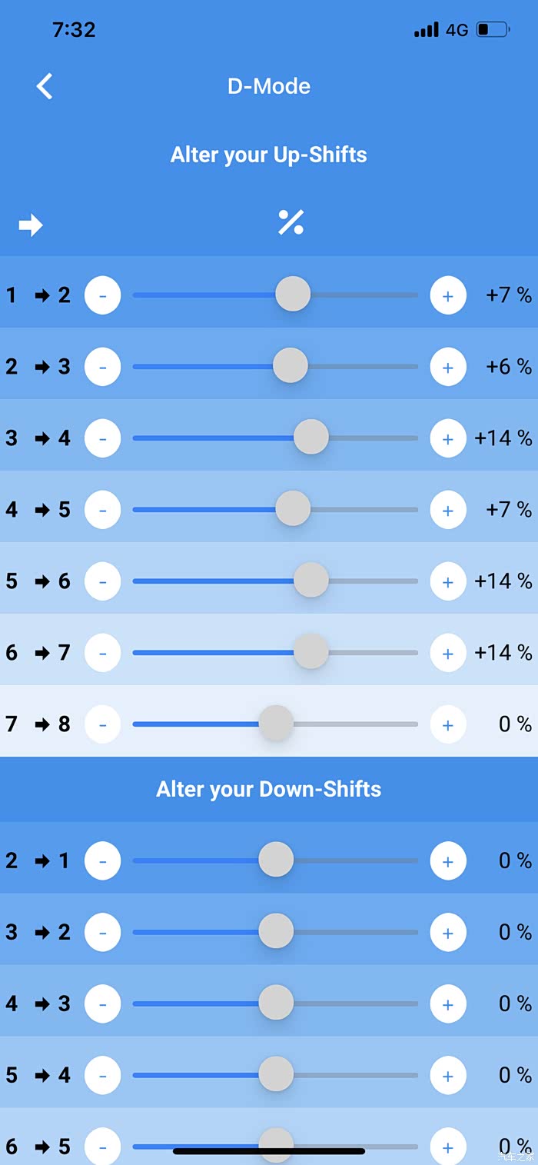
Task: Click the 2→1 down-shift slider thumb
Action: (x=276, y=860)
